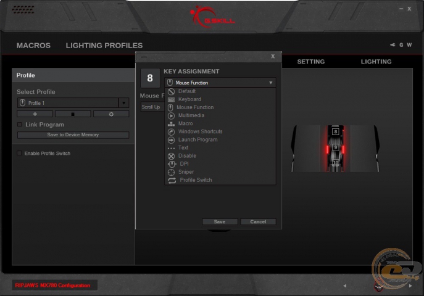Click the G icon in the header

coord(401,45)
